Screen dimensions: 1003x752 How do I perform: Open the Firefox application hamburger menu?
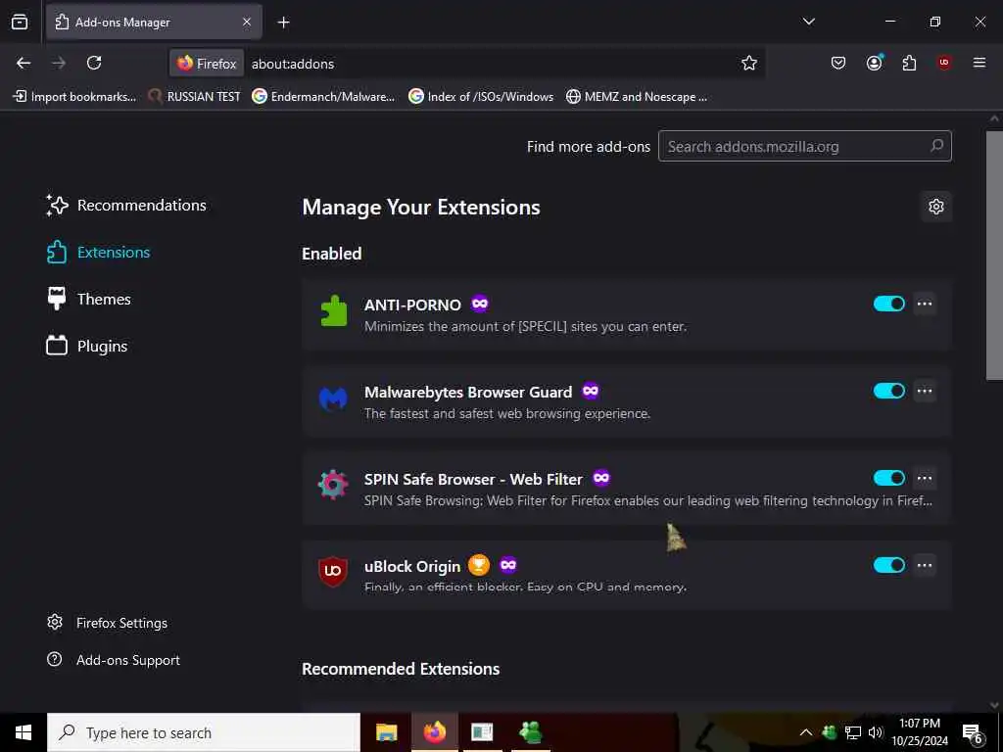tap(979, 63)
